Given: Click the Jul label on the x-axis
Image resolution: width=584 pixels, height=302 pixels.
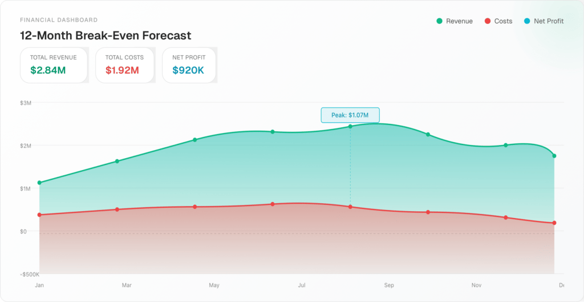Looking at the screenshot, I should 302,285.
